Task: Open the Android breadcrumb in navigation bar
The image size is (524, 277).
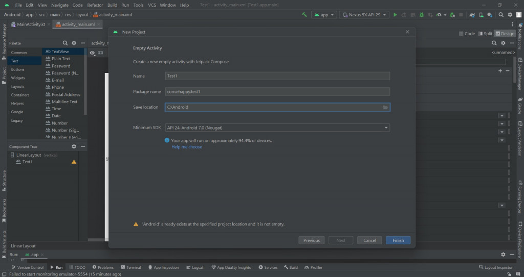Action: (12, 15)
